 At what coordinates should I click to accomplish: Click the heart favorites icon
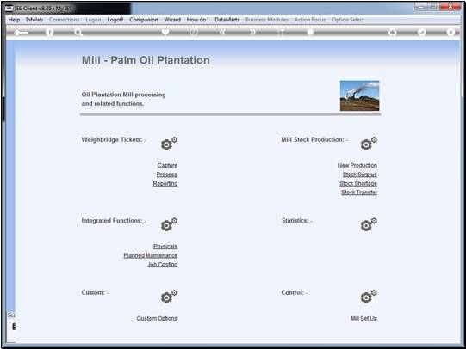[165, 32]
